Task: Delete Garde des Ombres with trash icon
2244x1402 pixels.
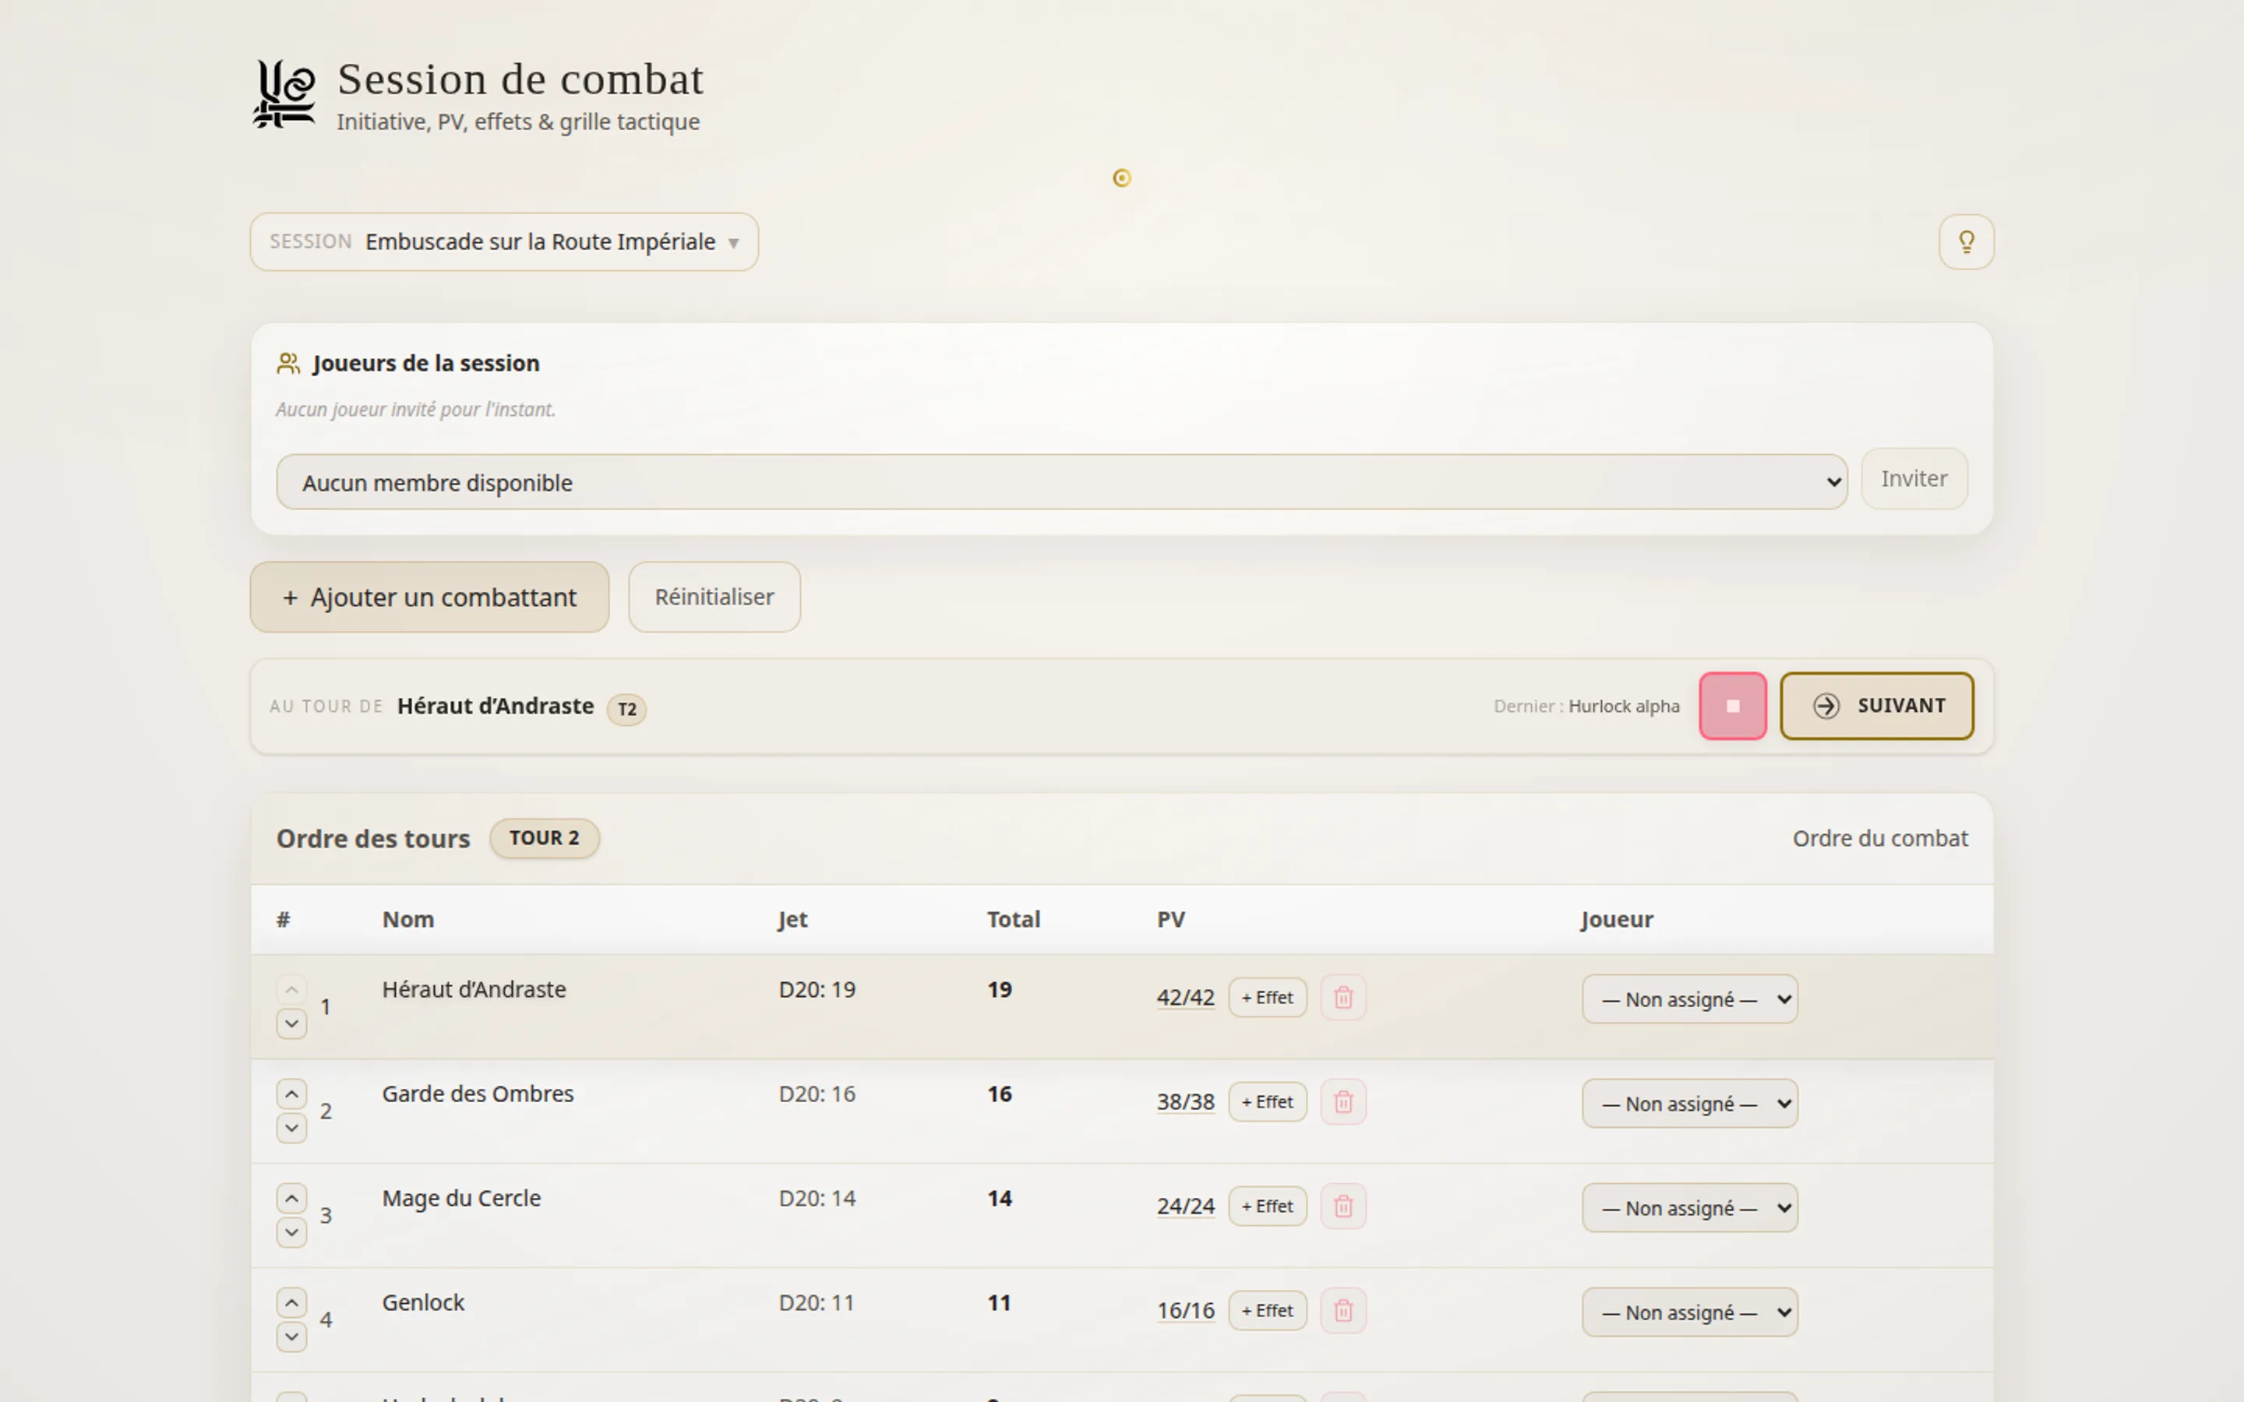Action: tap(1343, 1101)
